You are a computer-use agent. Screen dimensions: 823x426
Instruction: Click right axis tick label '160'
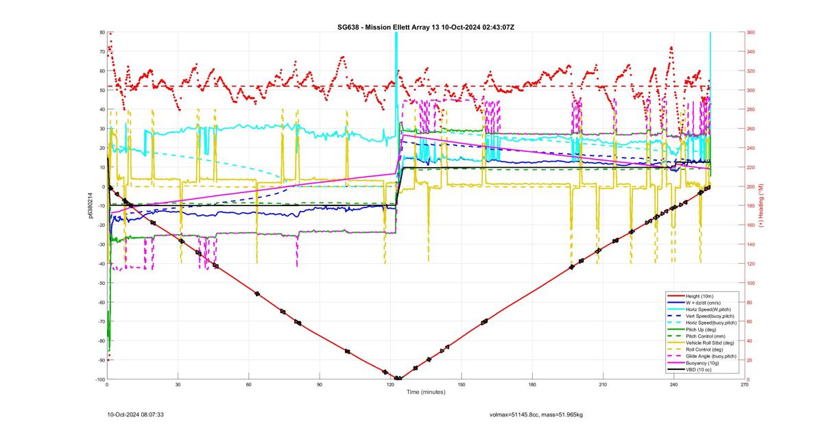[x=752, y=225]
